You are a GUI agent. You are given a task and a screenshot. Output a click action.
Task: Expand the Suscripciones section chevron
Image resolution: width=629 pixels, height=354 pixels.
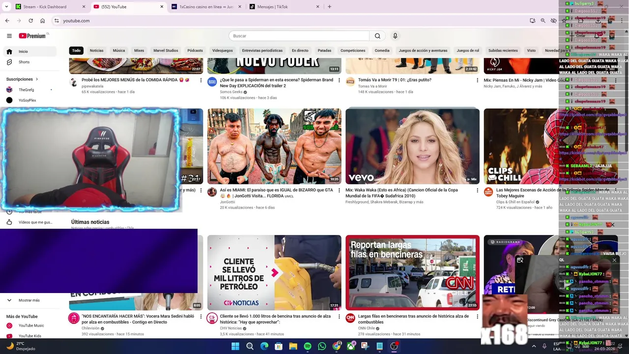click(x=36, y=79)
